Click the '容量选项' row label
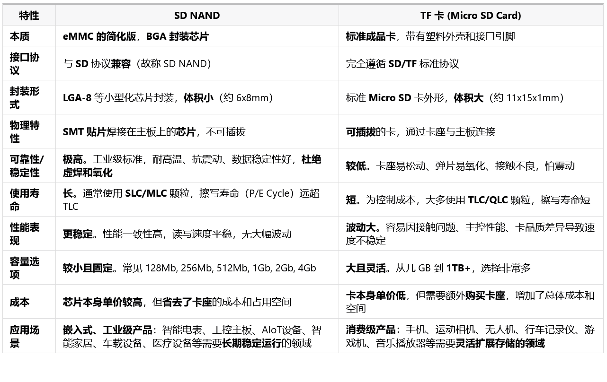 tap(29, 268)
